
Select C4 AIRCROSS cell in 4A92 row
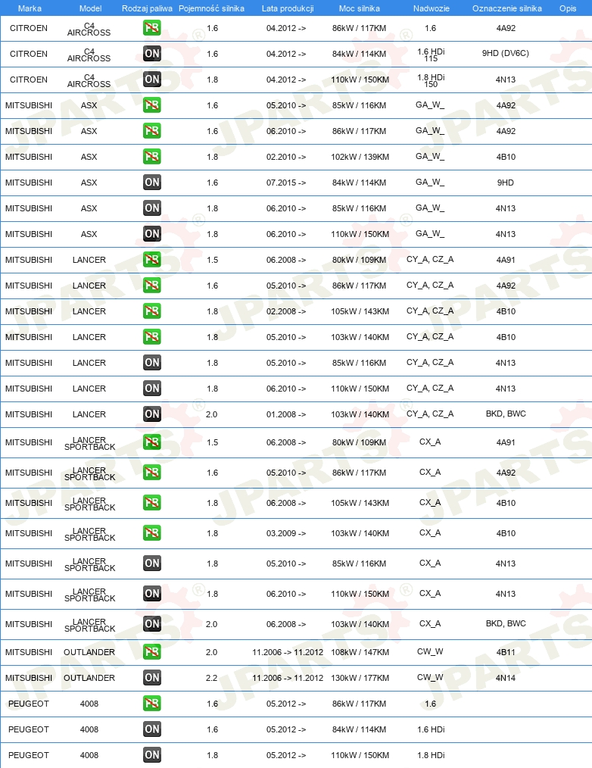(89, 29)
